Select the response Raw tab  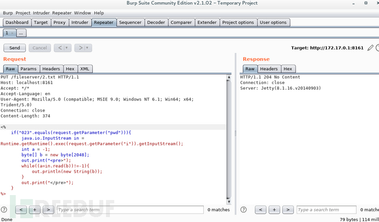[x=250, y=69]
